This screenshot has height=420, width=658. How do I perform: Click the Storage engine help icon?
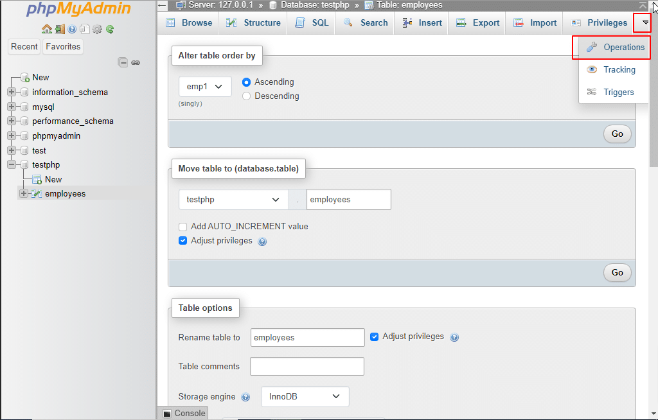tap(245, 397)
